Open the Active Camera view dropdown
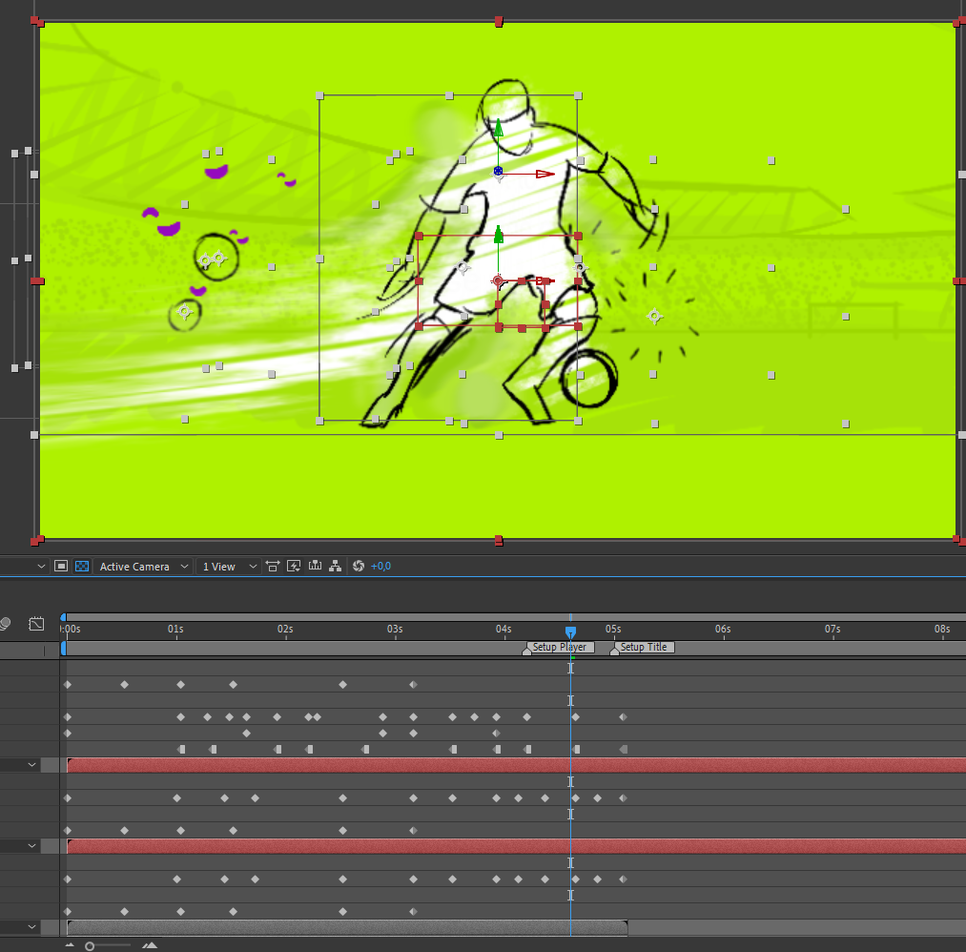The width and height of the screenshot is (966, 952). pos(143,567)
